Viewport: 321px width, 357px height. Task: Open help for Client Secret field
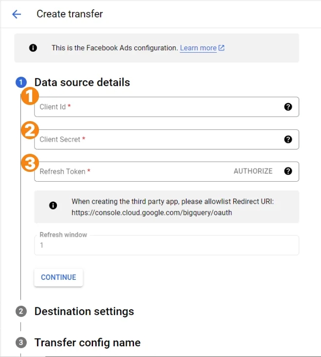288,139
